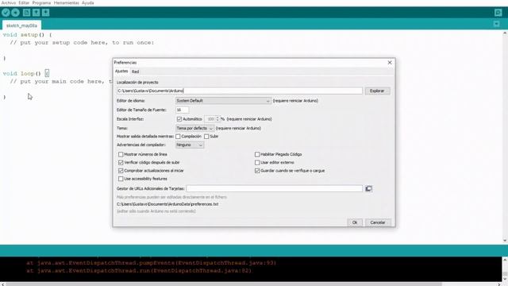
Task: Click the Cancelar button
Action: pos(378,222)
